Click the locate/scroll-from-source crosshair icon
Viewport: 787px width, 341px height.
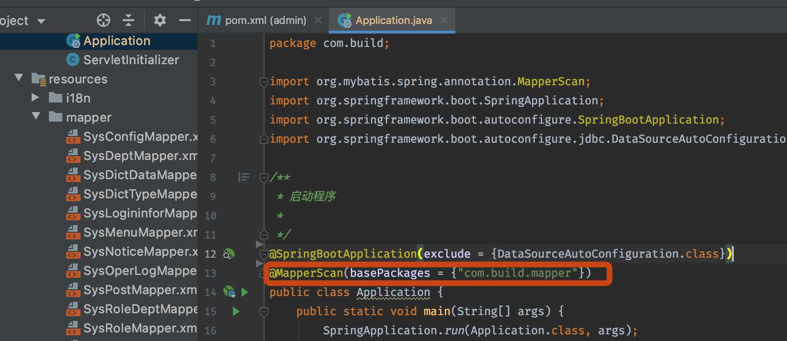(104, 20)
